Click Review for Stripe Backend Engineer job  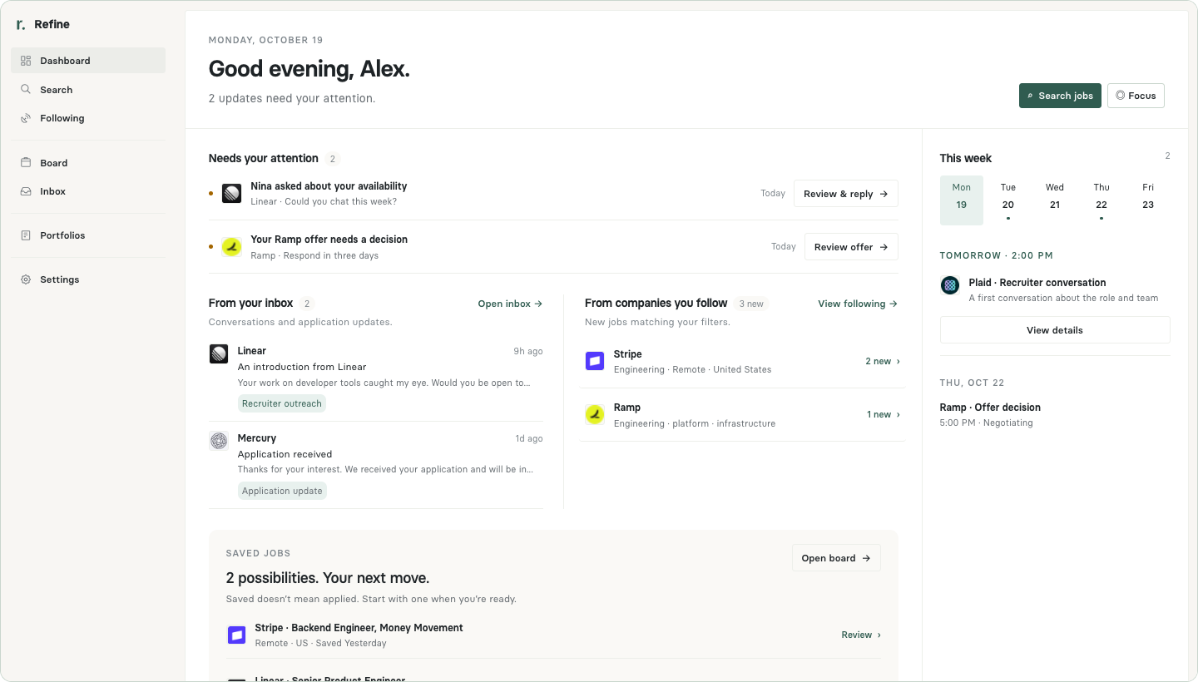pos(861,635)
